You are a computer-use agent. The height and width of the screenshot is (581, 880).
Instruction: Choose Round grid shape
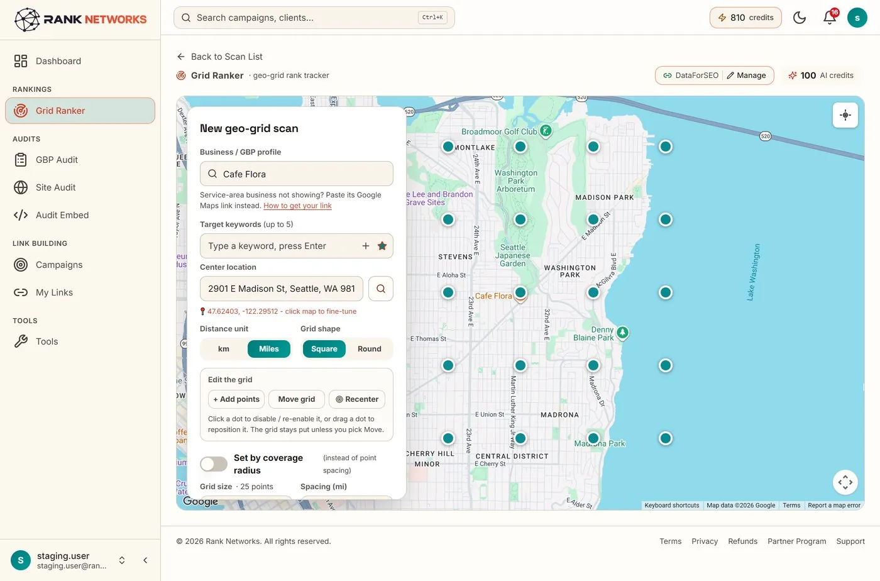point(370,349)
